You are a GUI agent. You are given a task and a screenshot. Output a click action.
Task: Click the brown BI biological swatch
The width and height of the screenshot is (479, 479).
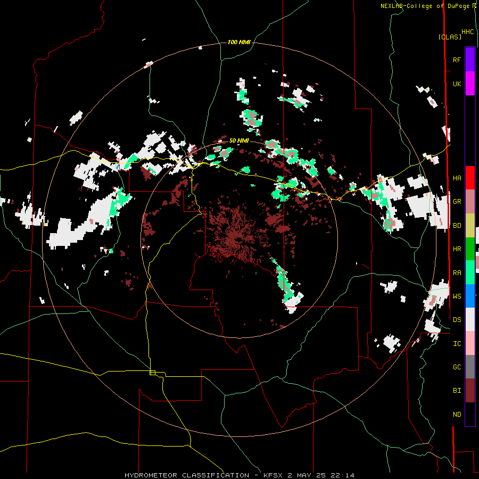[x=470, y=391]
